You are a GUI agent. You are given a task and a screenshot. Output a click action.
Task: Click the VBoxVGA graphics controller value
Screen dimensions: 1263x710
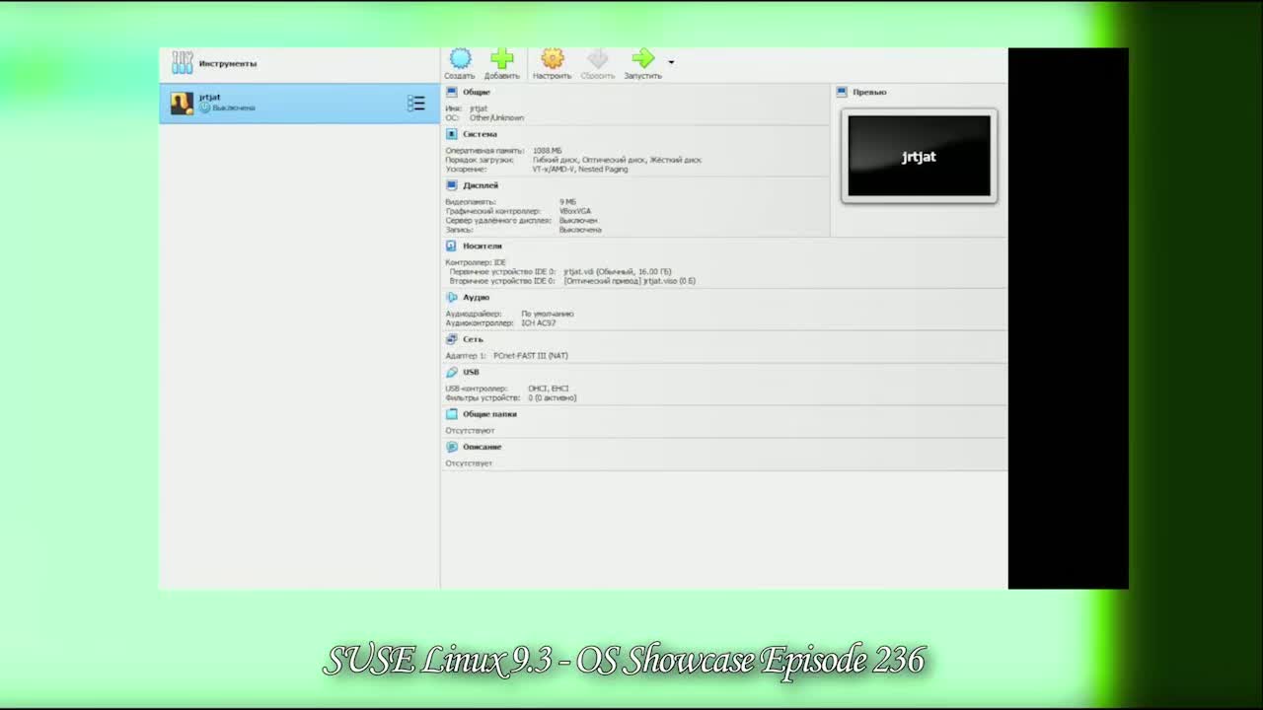577,211
